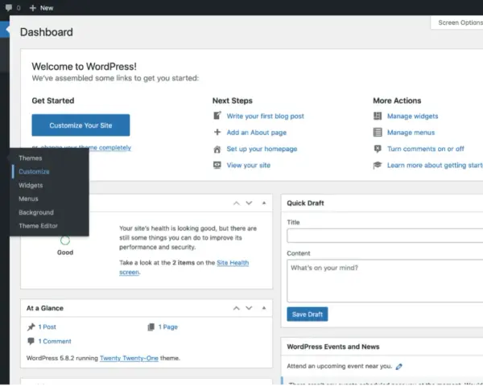The image size is (483, 386).
Task: Click the comment icon beside 1 Comment
Action: tap(31, 341)
